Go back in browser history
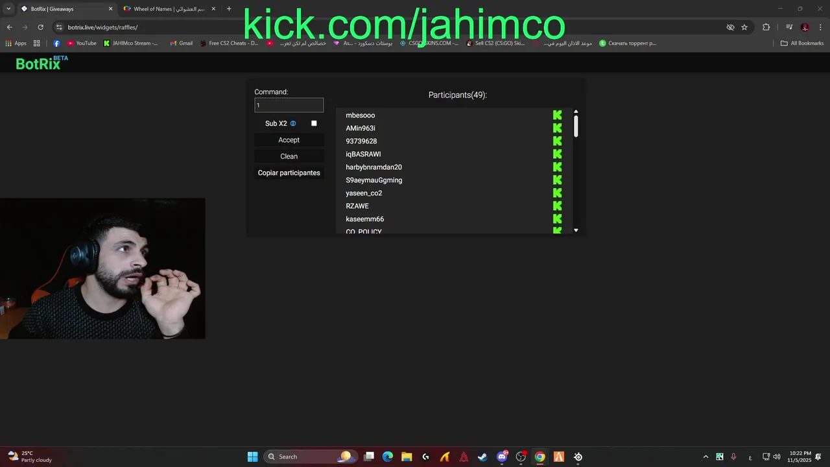Image resolution: width=830 pixels, height=467 pixels. [9, 27]
